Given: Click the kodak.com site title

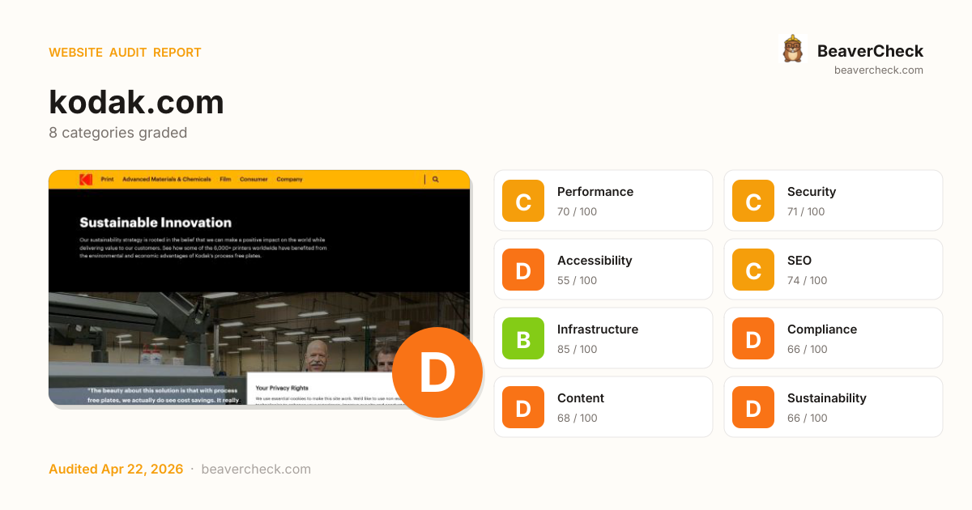Looking at the screenshot, I should pyautogui.click(x=136, y=103).
